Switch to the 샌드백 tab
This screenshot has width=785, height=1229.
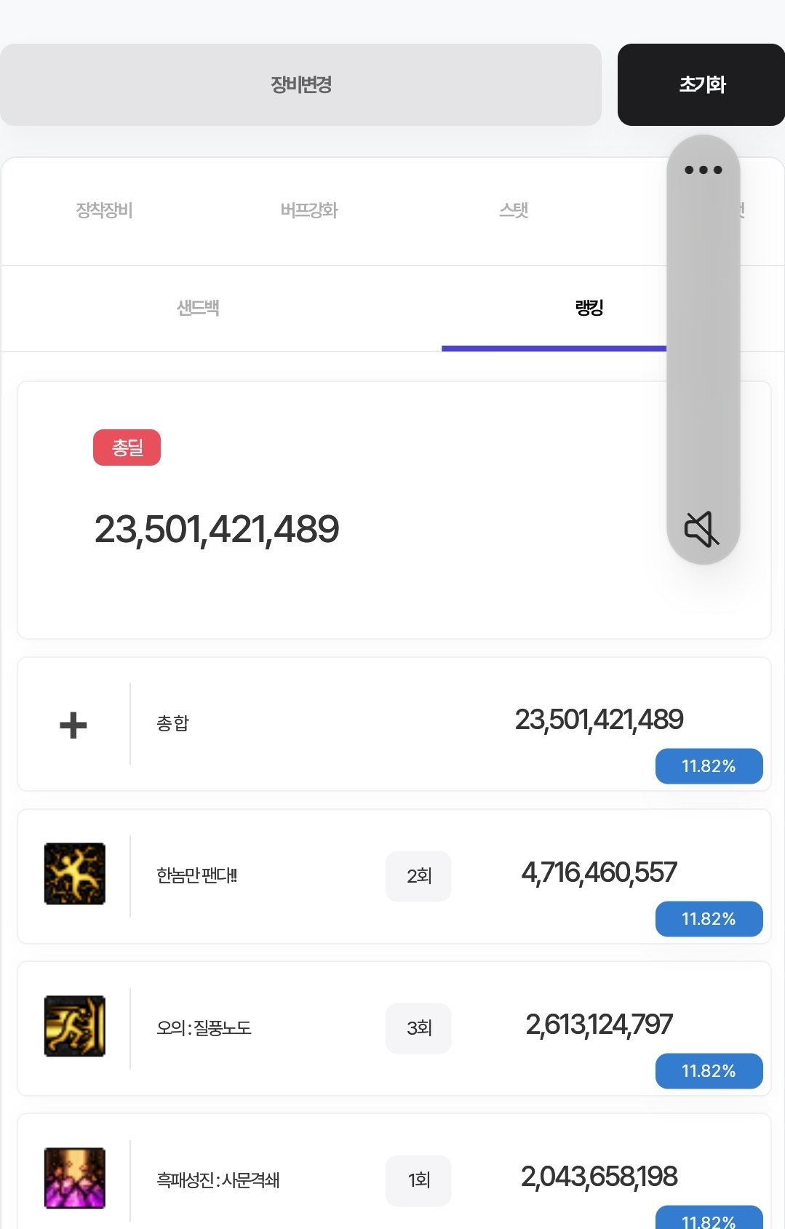pyautogui.click(x=198, y=309)
